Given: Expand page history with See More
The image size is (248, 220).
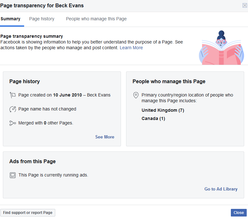Looking at the screenshot, I should pyautogui.click(x=105, y=137).
